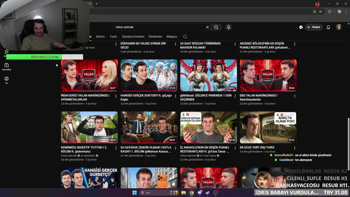350x197 pixels.
Task: Open Chrome three-dot menu
Action: tap(346, 11)
